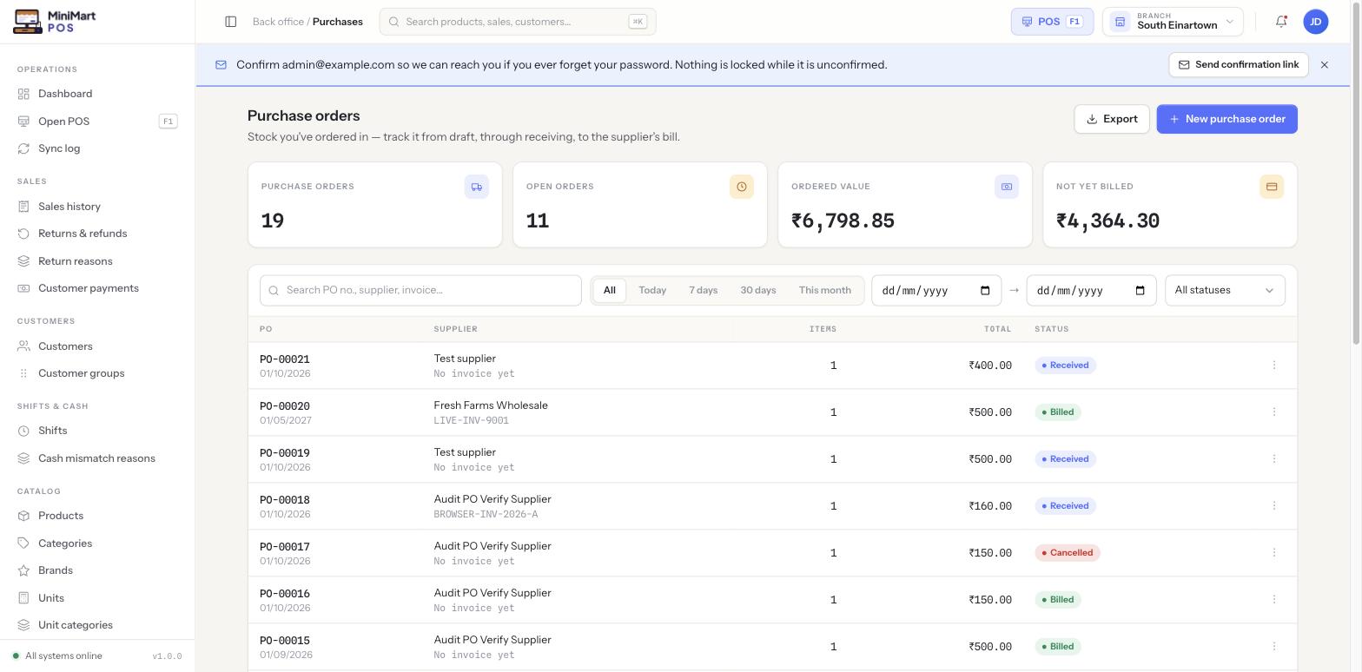The image size is (1362, 672).
Task: Focus the global search products field
Action: tap(518, 22)
